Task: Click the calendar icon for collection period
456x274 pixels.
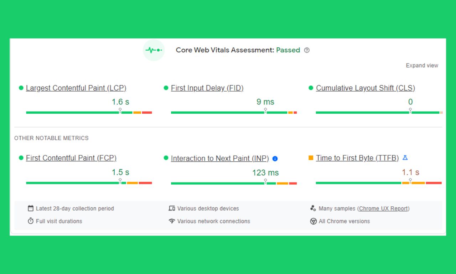Action: (30, 208)
